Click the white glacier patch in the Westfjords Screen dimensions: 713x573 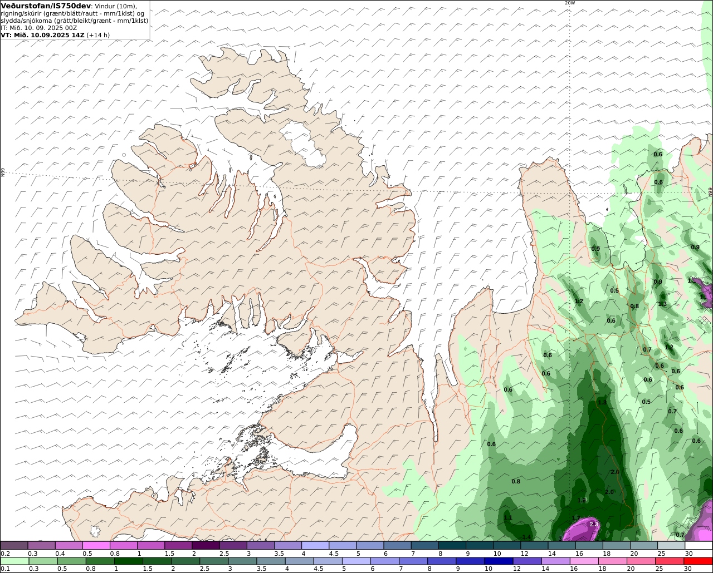302,145
